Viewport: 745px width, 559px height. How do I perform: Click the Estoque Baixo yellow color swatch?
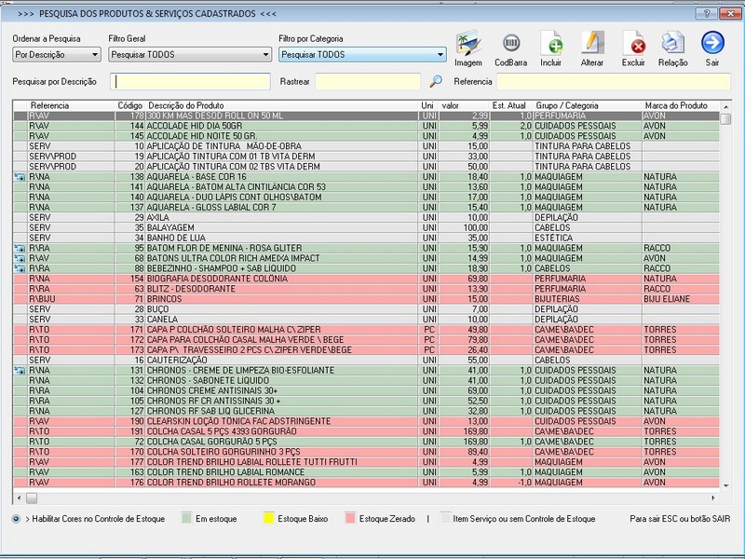[x=268, y=518]
